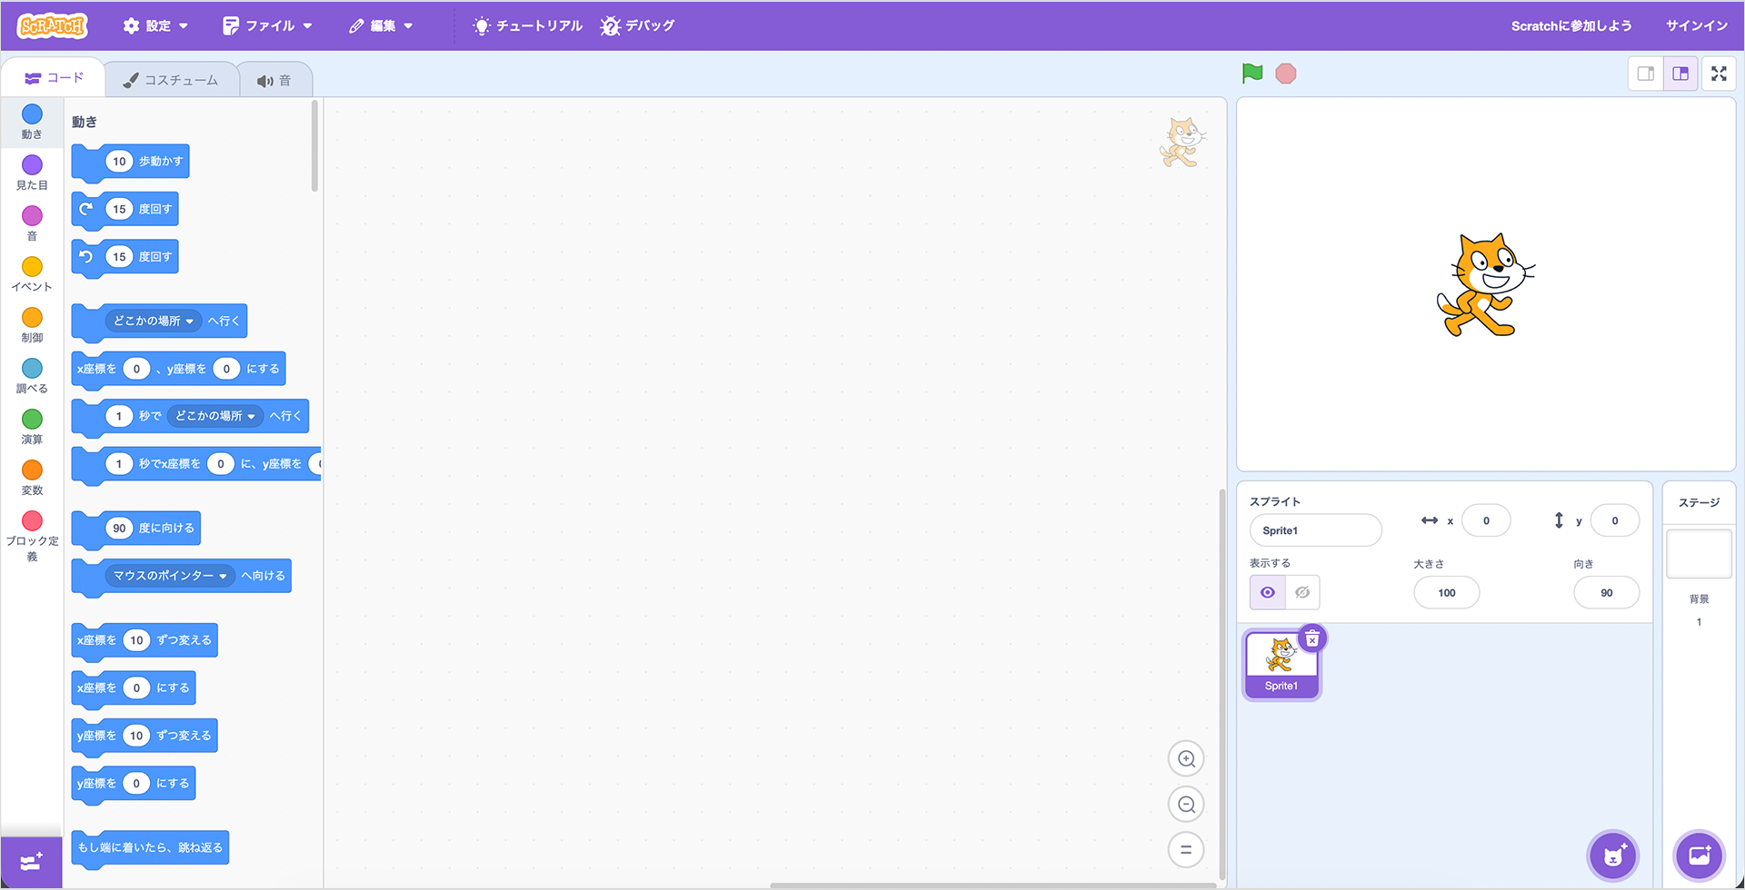Click the add extension button
Image resolution: width=1745 pixels, height=890 pixels.
(x=31, y=862)
